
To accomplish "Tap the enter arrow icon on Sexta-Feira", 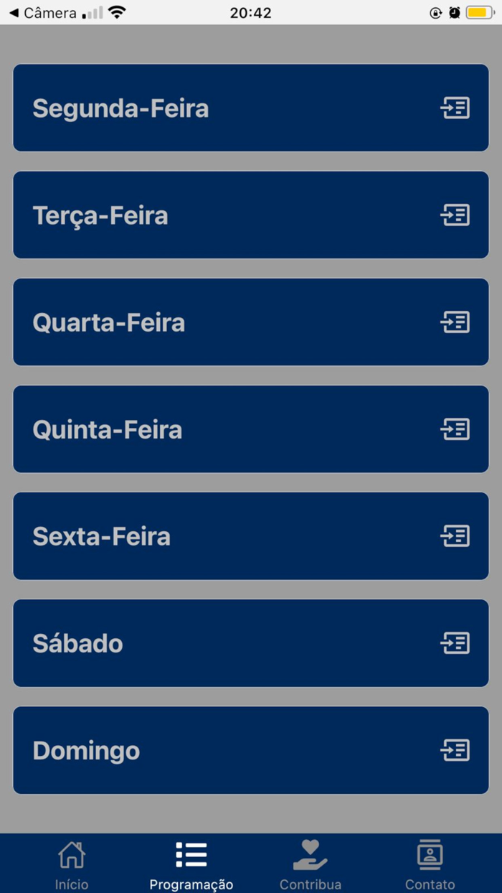I will click(455, 536).
